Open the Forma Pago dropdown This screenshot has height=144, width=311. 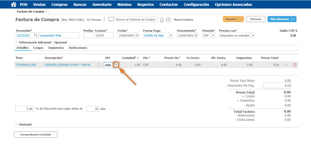[171, 35]
